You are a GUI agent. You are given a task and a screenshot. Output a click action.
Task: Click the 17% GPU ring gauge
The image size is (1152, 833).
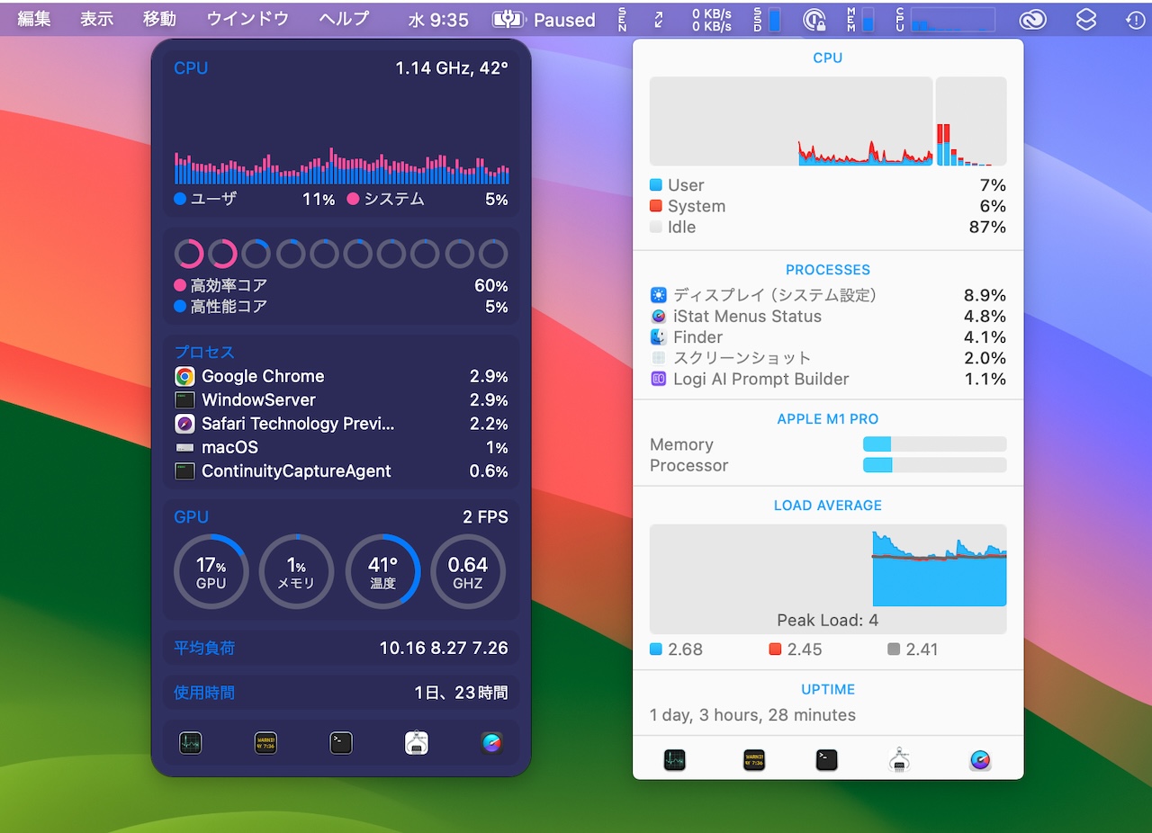coord(211,571)
